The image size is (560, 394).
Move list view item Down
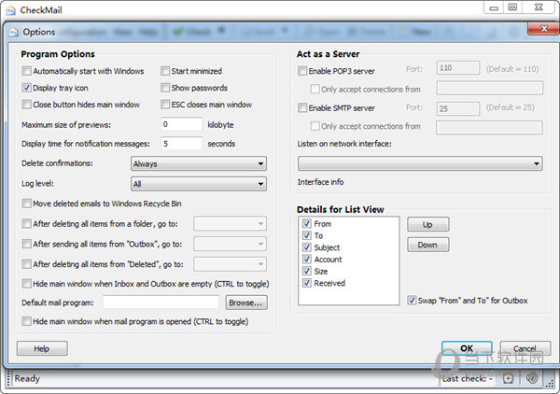(428, 245)
